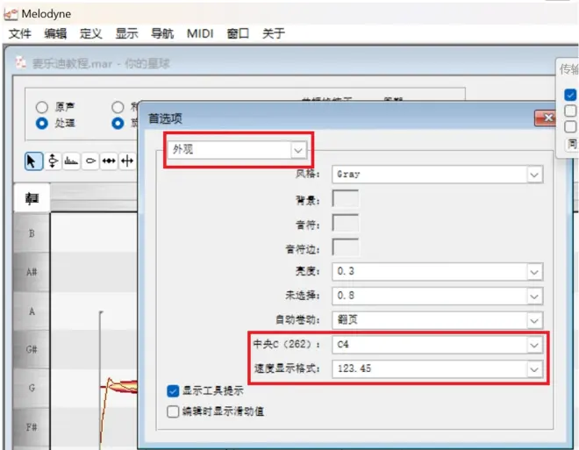
Task: Open the 显示 menu
Action: pos(126,33)
